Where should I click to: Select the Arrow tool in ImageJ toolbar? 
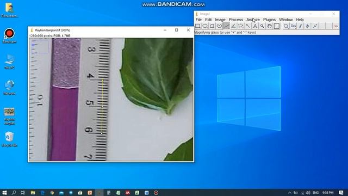(x=315, y=26)
